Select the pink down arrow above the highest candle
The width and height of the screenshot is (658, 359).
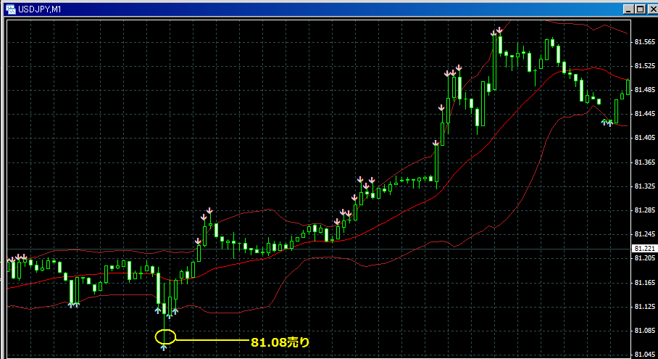point(497,30)
